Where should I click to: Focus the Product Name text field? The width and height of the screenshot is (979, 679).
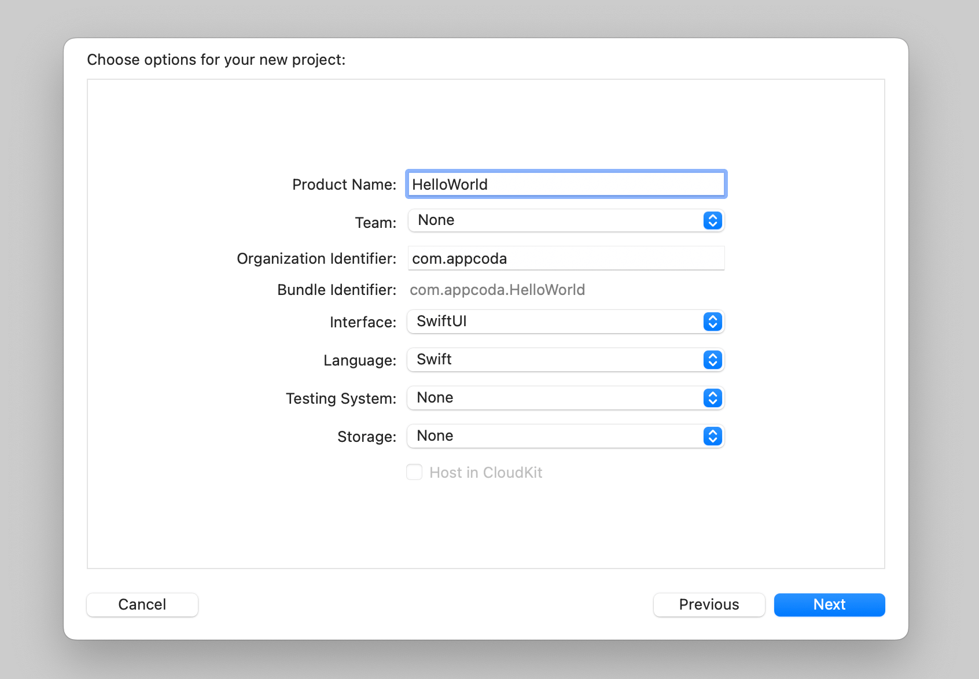point(566,184)
